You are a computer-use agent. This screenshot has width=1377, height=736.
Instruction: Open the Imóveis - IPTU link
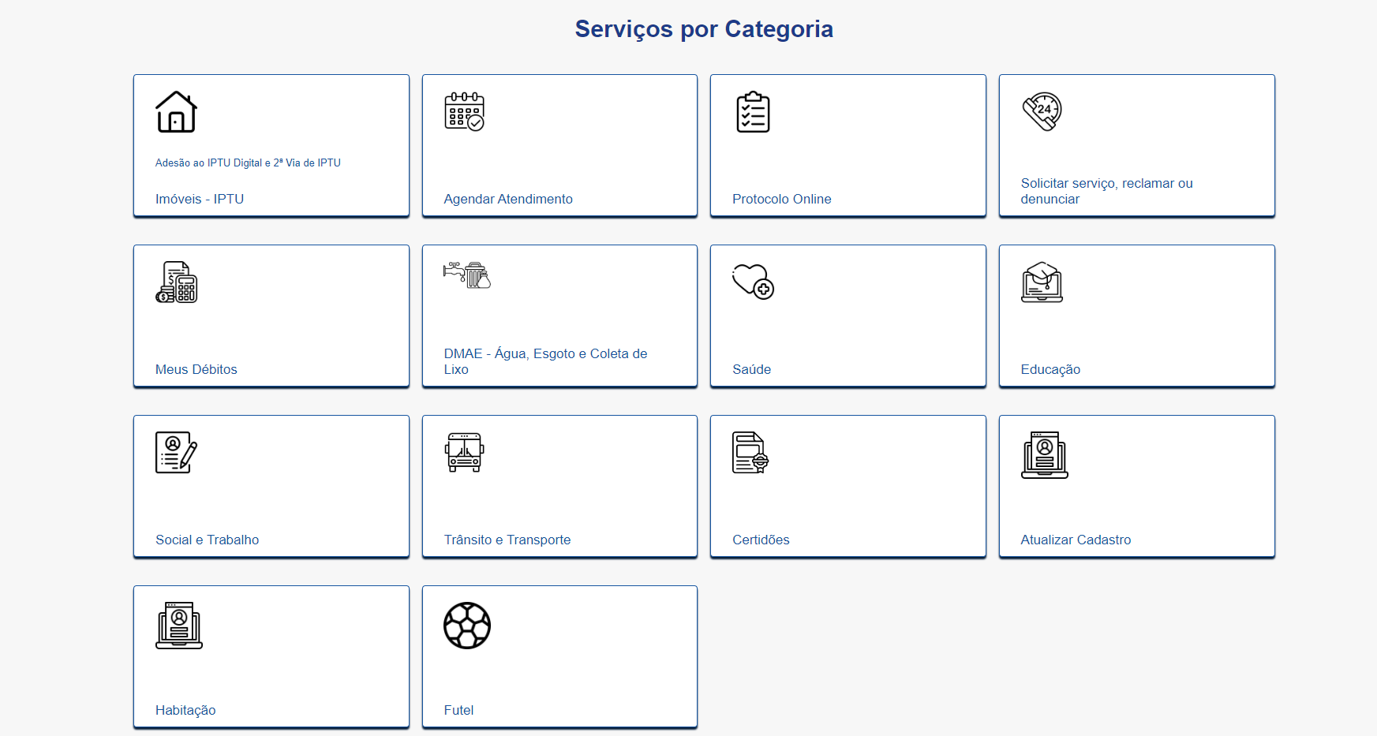(200, 199)
